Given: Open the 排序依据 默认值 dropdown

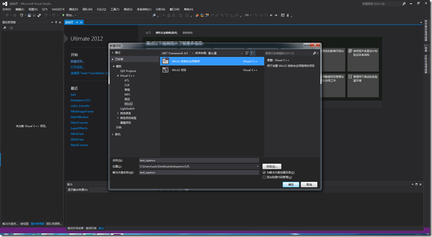Looking at the screenshot, I should click(x=225, y=53).
